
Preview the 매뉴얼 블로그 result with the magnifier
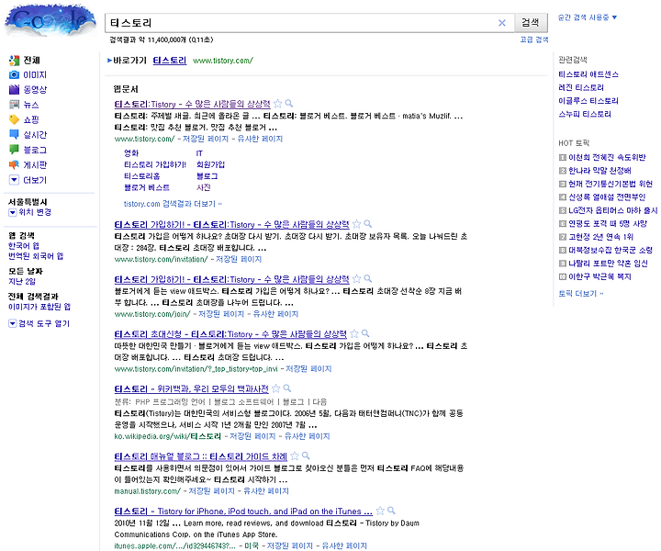point(306,455)
